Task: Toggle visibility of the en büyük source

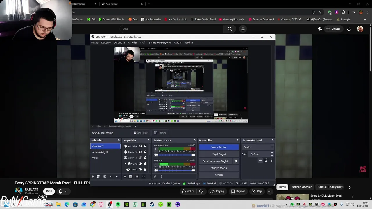Action: [x=140, y=146]
